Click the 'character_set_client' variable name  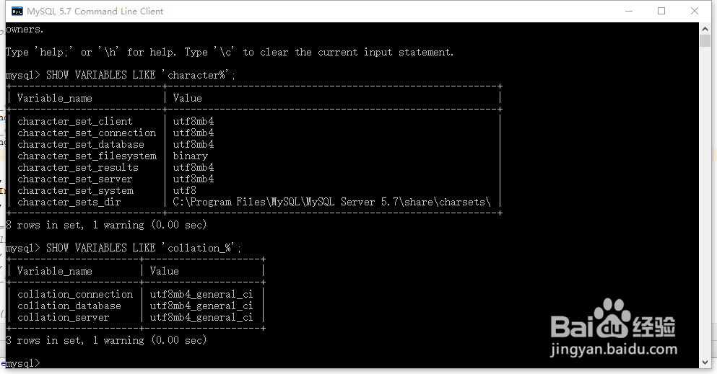[x=75, y=121]
